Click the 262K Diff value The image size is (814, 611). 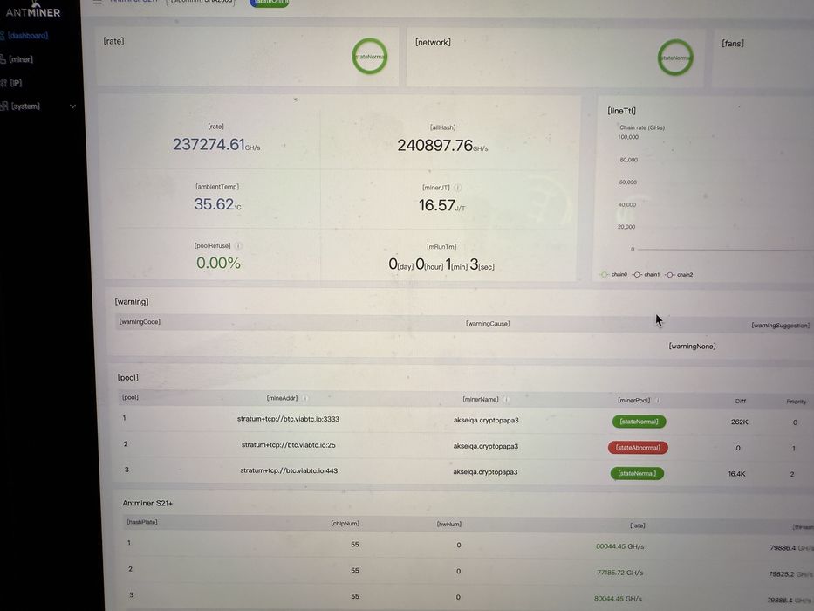(x=739, y=422)
